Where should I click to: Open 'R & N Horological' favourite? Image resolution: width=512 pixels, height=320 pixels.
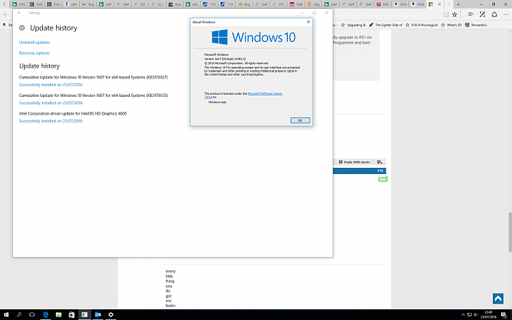(x=422, y=25)
